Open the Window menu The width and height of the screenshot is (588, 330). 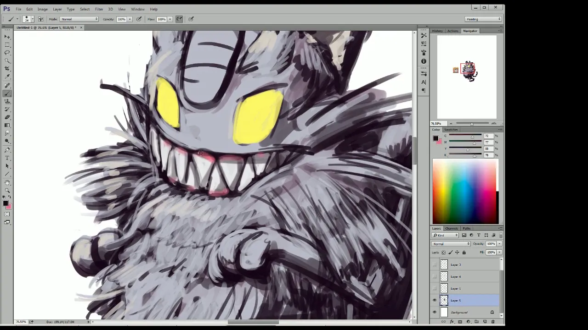138,9
